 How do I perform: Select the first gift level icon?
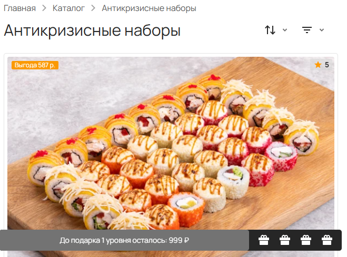[x=264, y=240]
